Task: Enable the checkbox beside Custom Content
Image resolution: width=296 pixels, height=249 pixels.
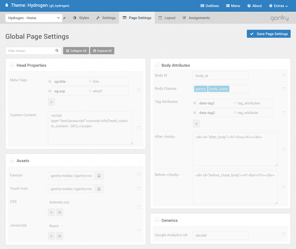Action: 139,128
